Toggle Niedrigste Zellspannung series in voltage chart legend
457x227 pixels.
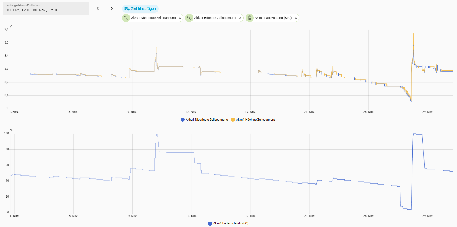coord(207,120)
